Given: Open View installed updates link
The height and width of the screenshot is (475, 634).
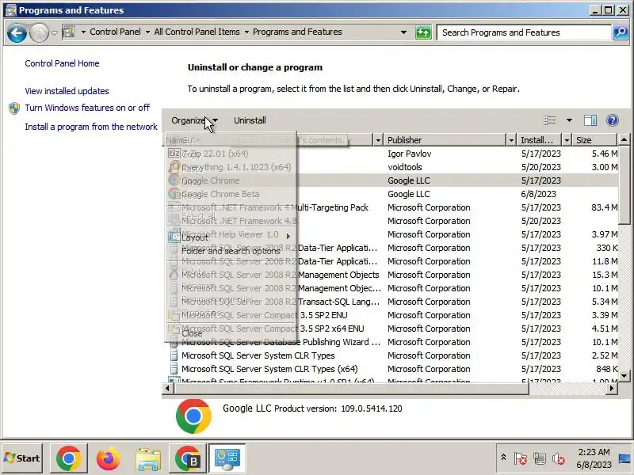Looking at the screenshot, I should click(67, 91).
